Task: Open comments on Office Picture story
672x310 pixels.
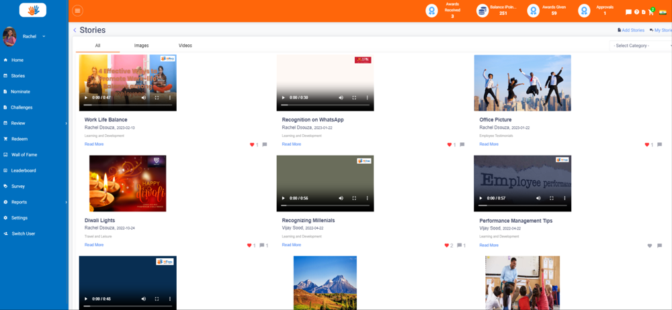Action: coord(659,145)
